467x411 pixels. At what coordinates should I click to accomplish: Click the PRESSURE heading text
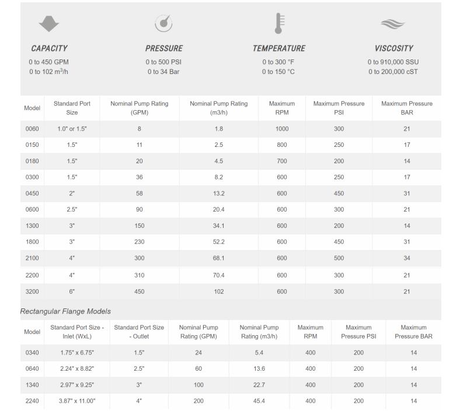point(164,48)
